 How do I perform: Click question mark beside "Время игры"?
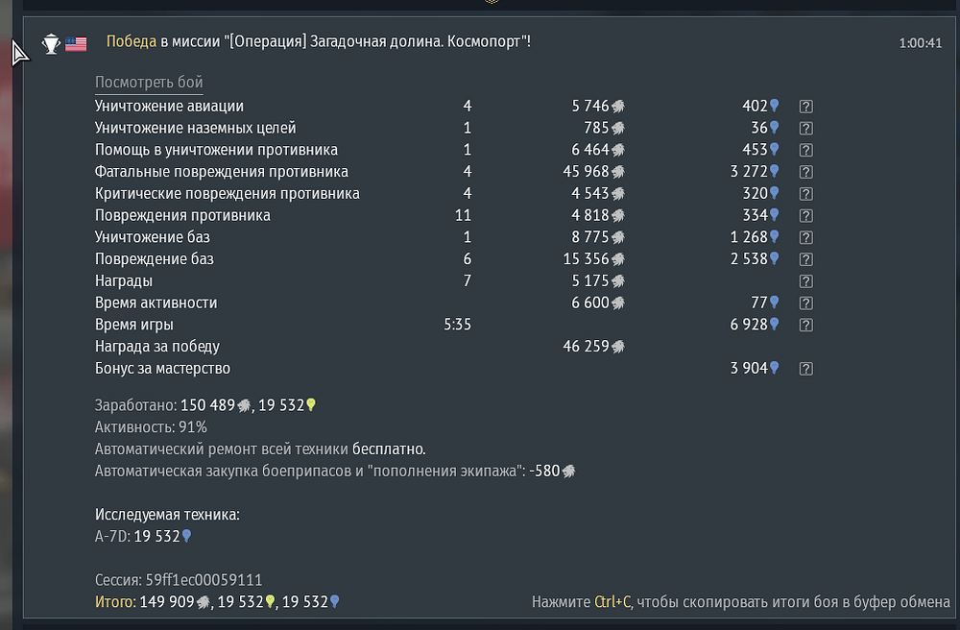tap(806, 326)
